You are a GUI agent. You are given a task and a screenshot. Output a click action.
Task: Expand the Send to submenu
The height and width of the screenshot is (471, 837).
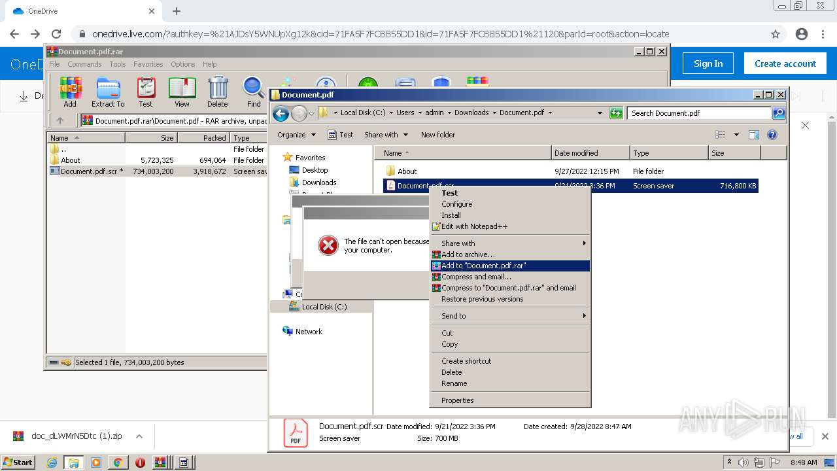[x=510, y=316]
